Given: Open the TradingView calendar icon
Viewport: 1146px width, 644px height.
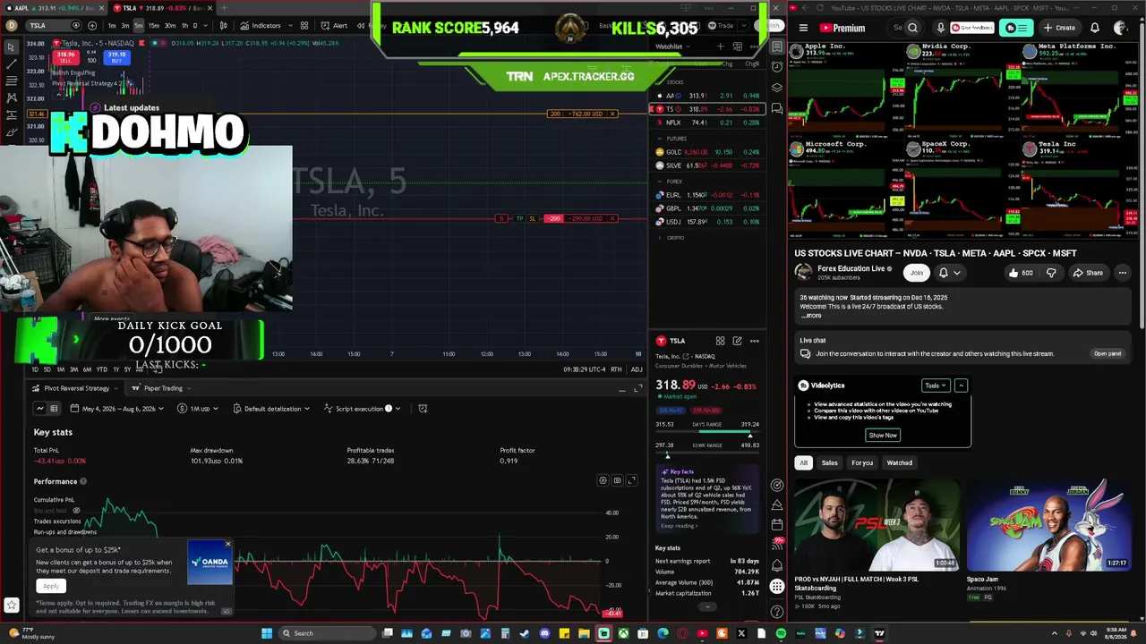Looking at the screenshot, I should point(777,524).
